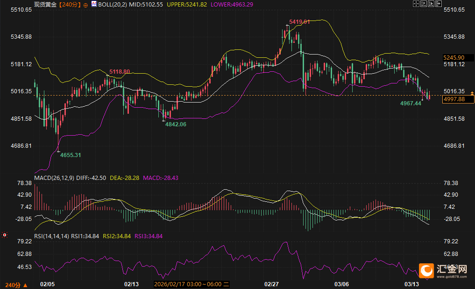Click the jump to latest candle icon
Image resolution: width=475 pixels, height=289 pixels.
click(439, 4)
